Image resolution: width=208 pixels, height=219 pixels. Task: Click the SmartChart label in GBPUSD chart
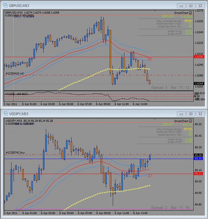[181, 13]
